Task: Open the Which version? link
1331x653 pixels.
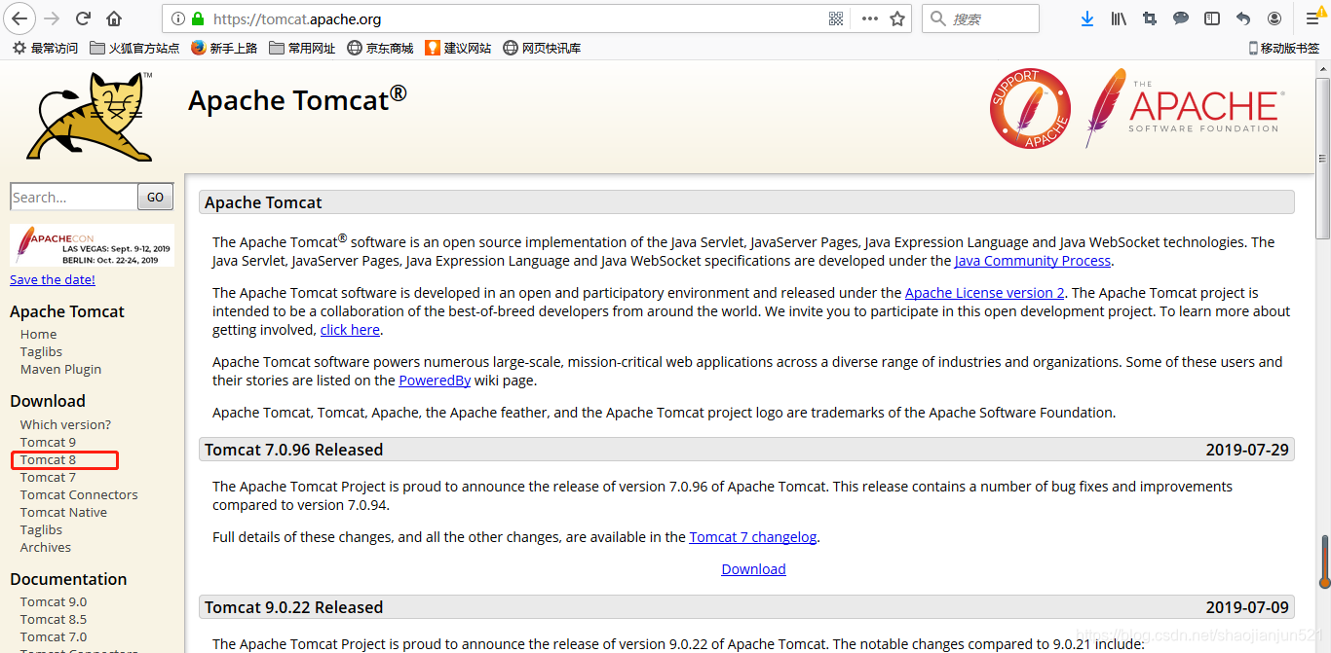Action: pyautogui.click(x=65, y=424)
